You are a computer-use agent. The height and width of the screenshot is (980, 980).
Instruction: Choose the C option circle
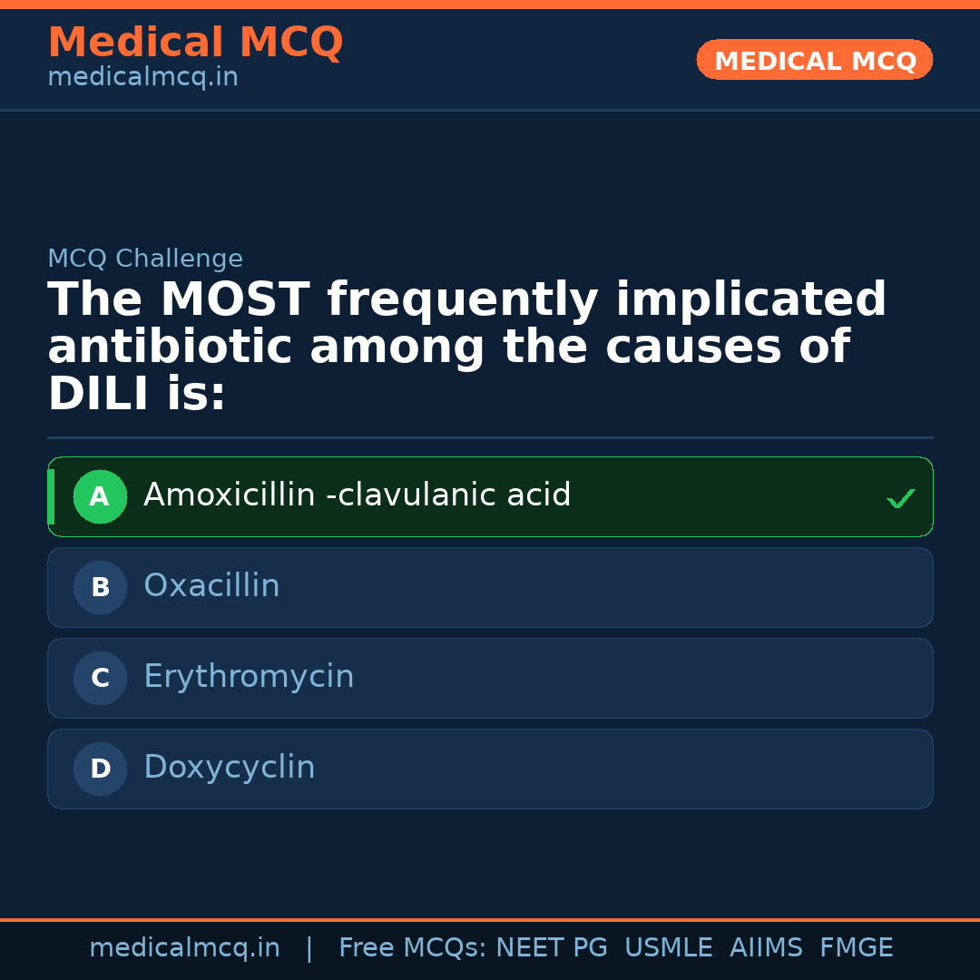coord(100,678)
